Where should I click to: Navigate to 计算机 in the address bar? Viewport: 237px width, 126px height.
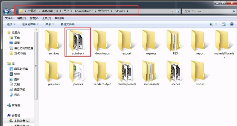click(32, 11)
